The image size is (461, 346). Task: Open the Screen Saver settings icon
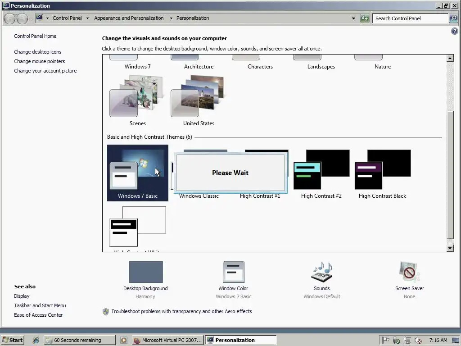pos(409,272)
